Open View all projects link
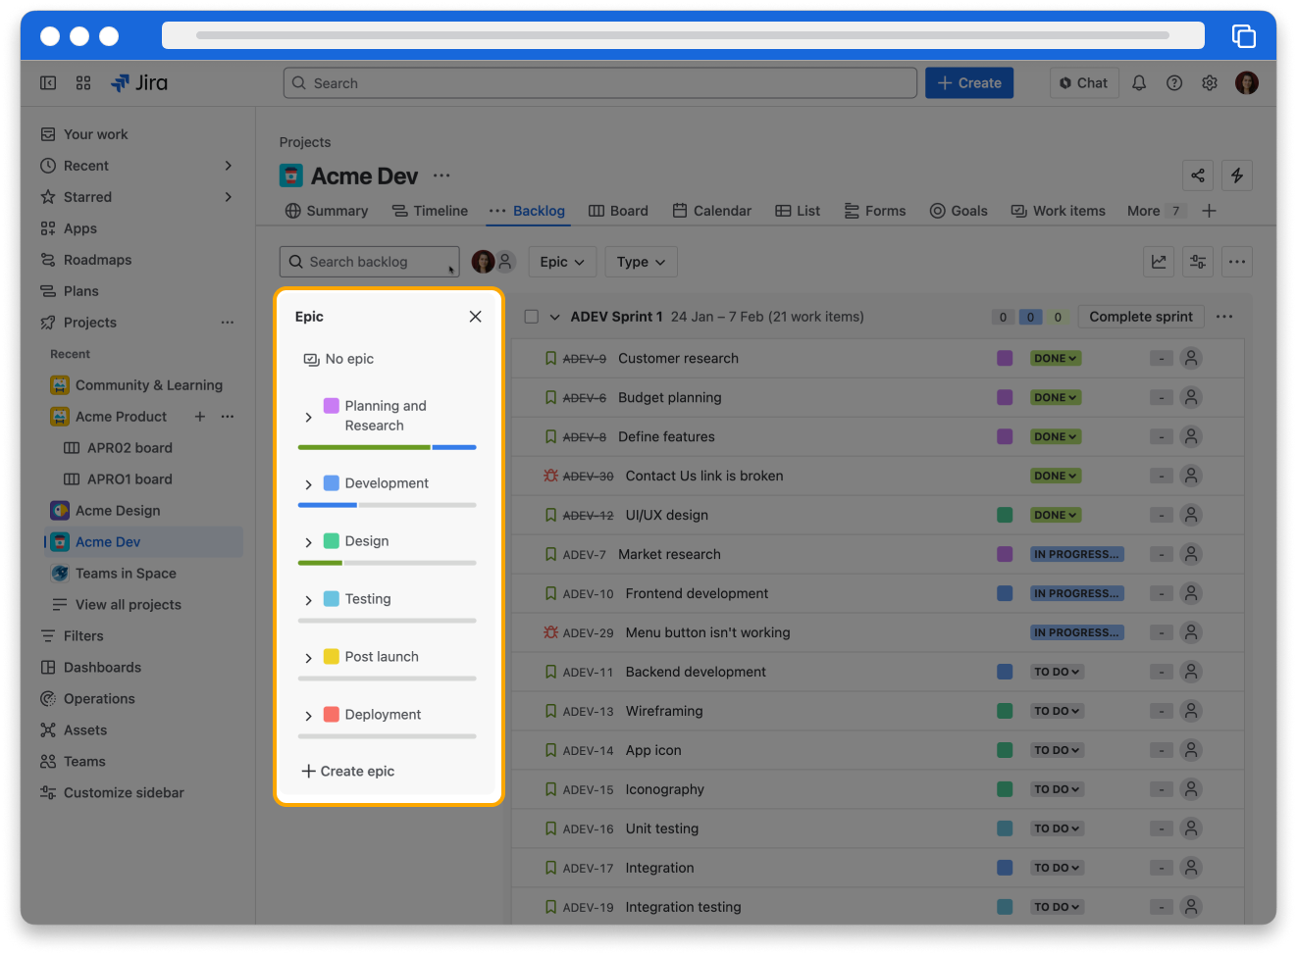1297x955 pixels. 118,605
